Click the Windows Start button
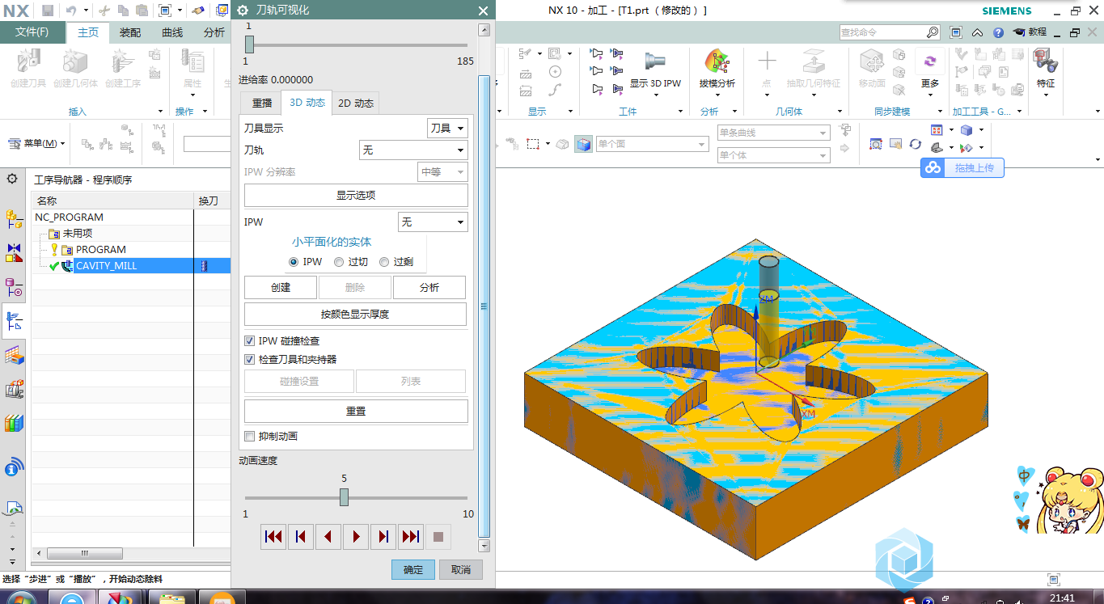This screenshot has width=1104, height=604. click(x=20, y=598)
